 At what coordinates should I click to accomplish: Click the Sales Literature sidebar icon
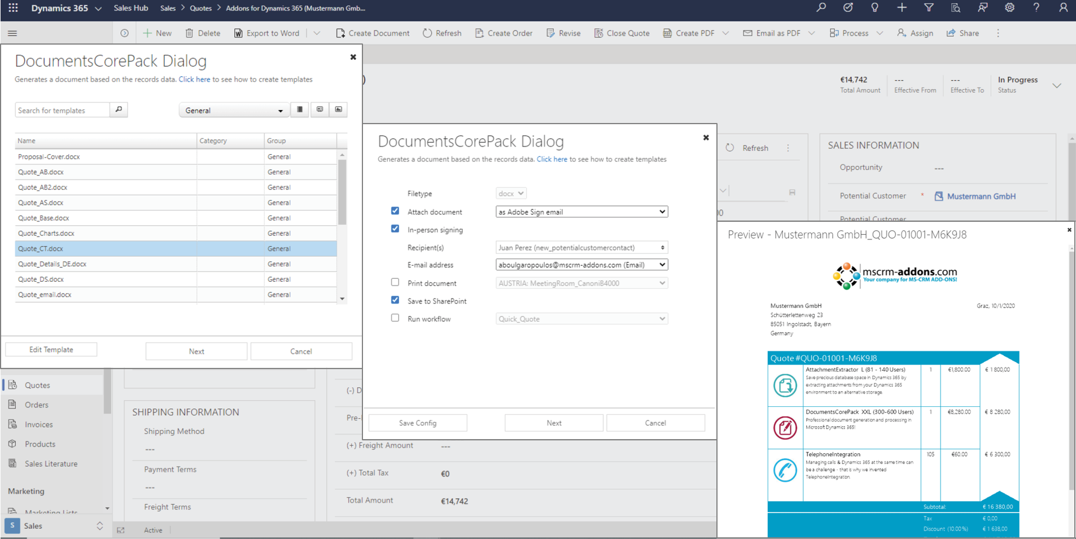click(x=12, y=464)
